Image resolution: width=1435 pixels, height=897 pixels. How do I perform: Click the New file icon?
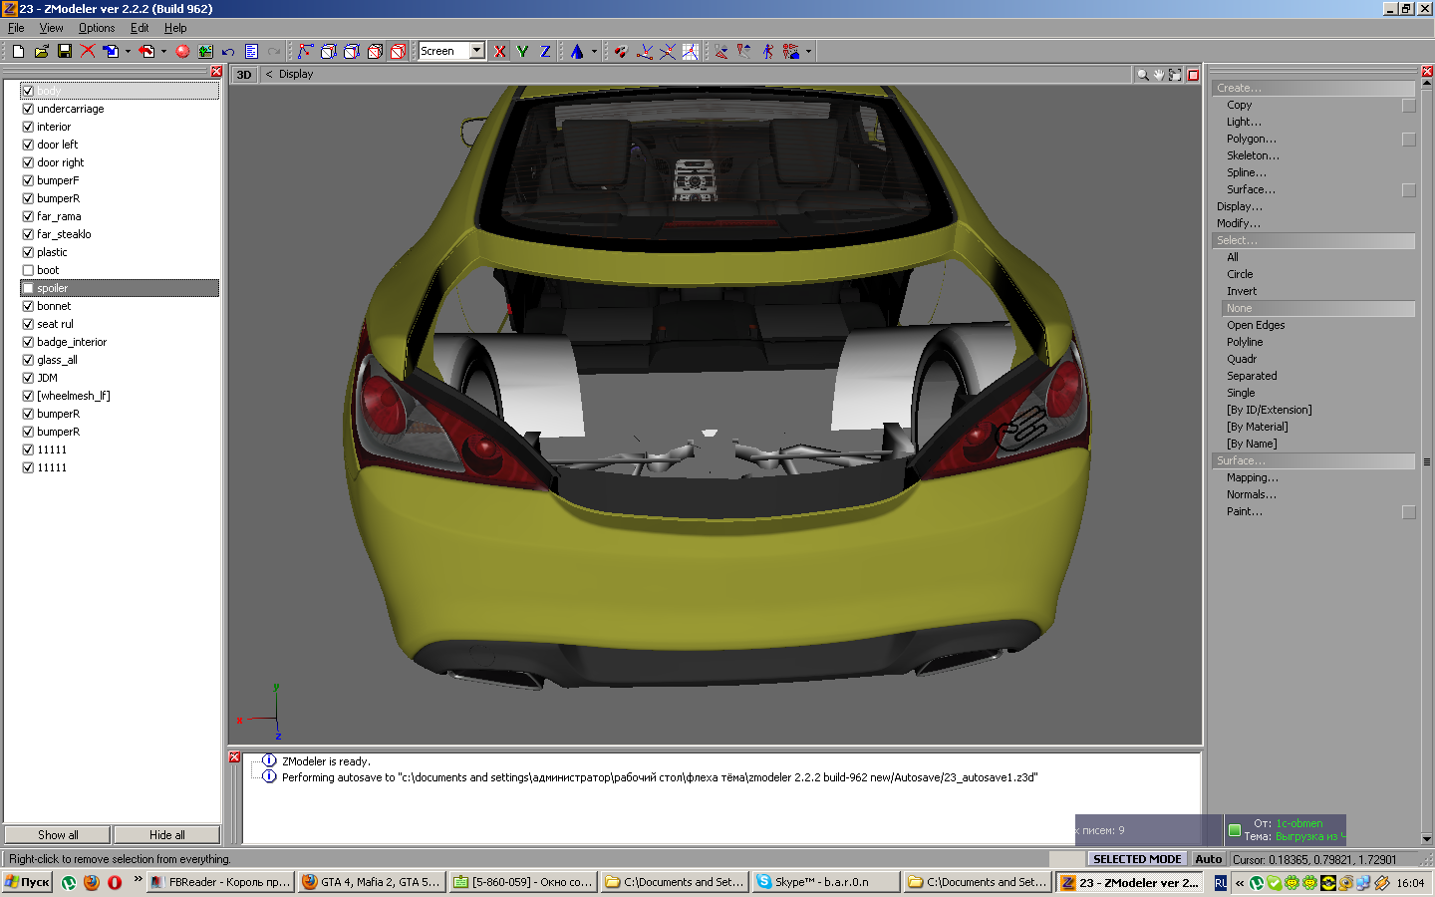pos(18,51)
